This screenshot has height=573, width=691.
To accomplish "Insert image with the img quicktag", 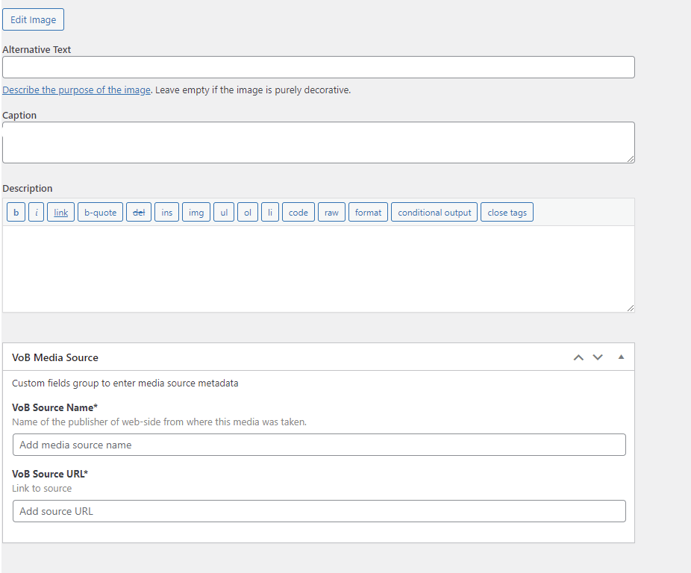I will (x=196, y=212).
